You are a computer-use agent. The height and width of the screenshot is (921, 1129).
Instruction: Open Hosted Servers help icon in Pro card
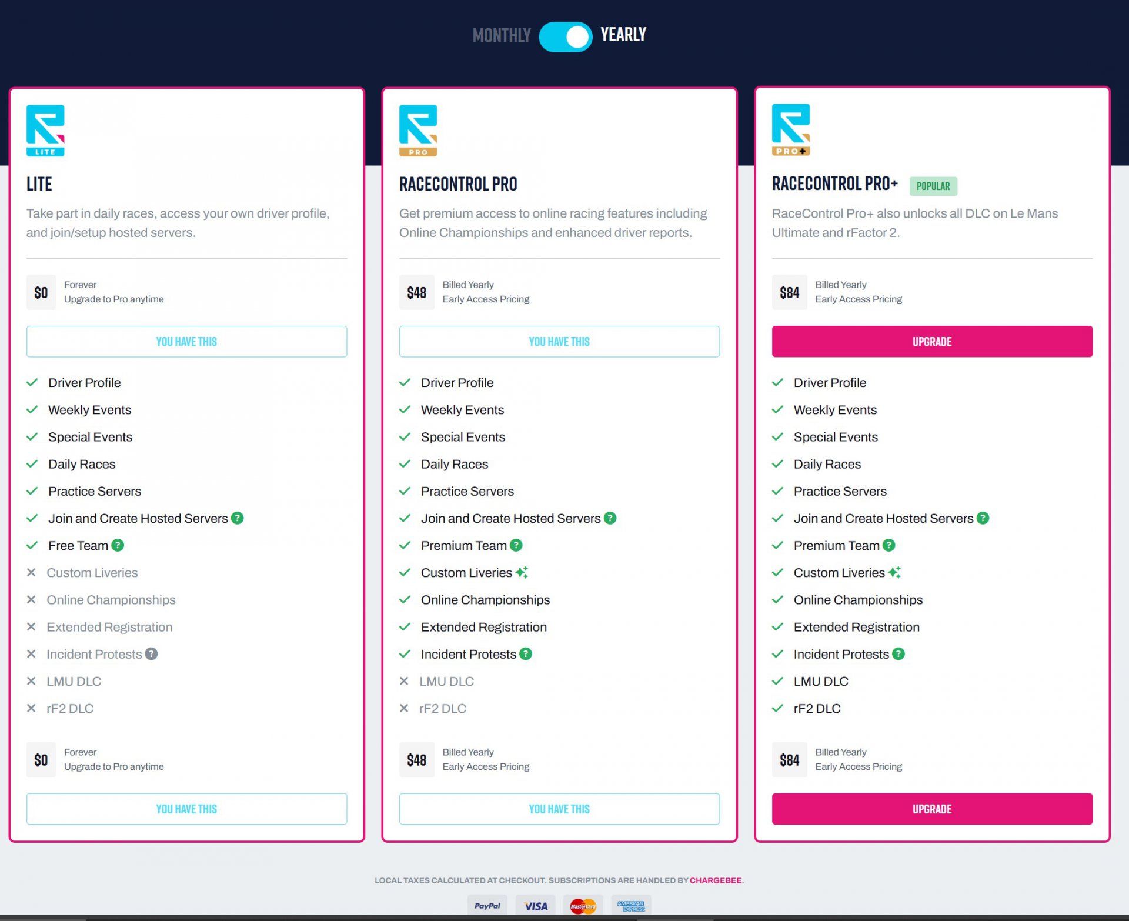pyautogui.click(x=610, y=518)
